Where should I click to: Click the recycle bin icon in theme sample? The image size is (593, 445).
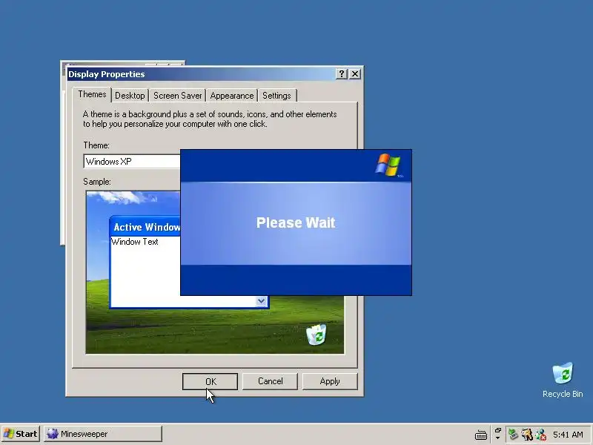click(x=317, y=334)
